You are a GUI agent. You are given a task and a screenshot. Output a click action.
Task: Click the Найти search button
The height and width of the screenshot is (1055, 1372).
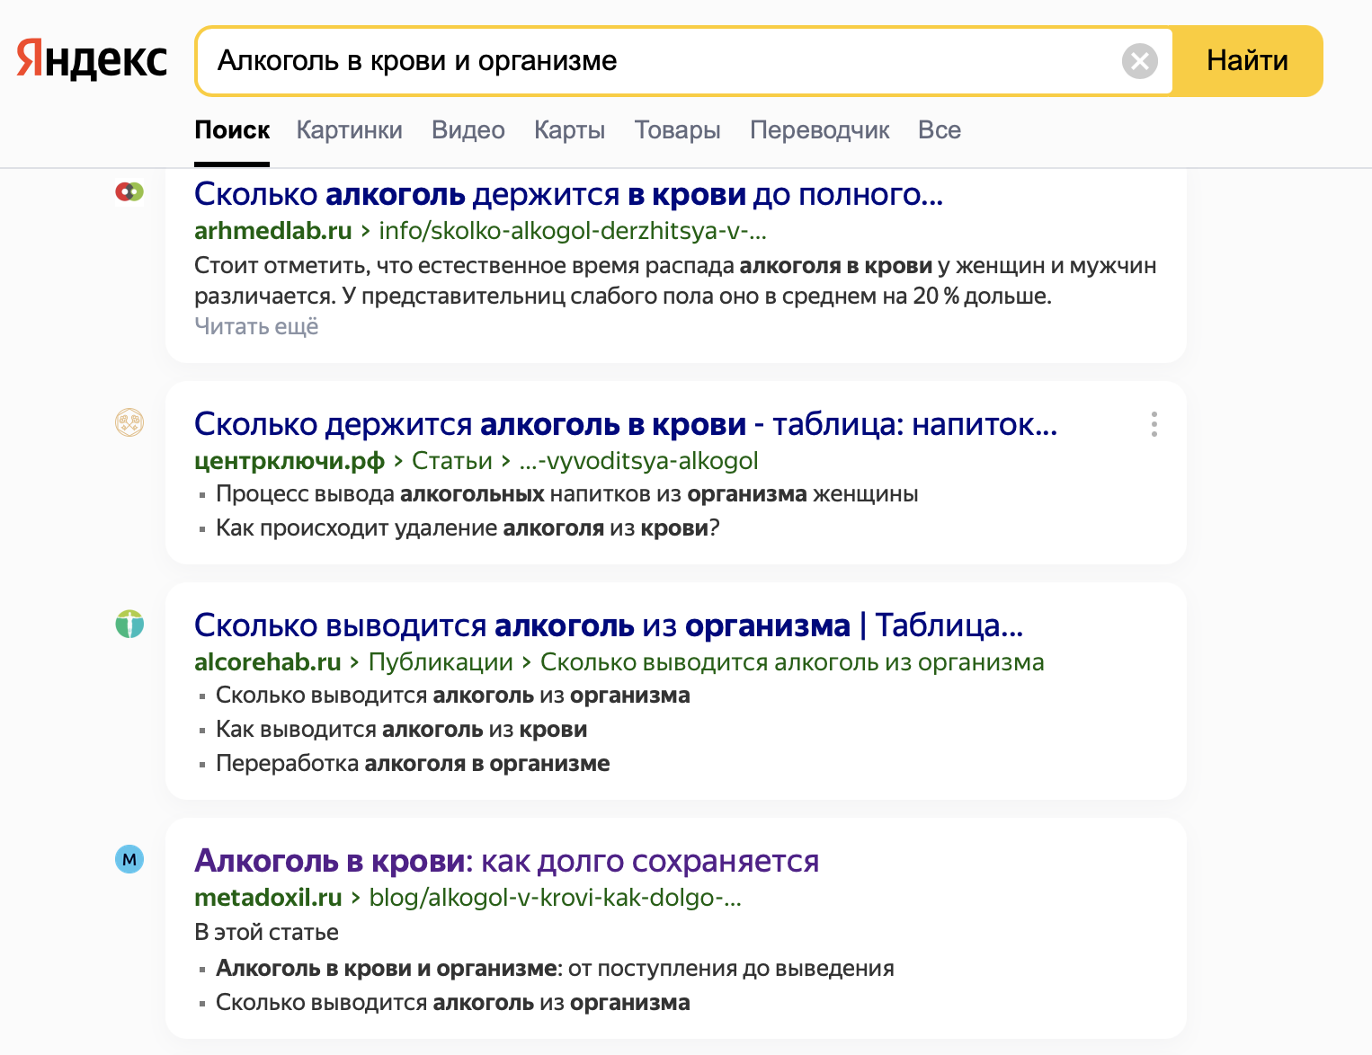(x=1247, y=61)
